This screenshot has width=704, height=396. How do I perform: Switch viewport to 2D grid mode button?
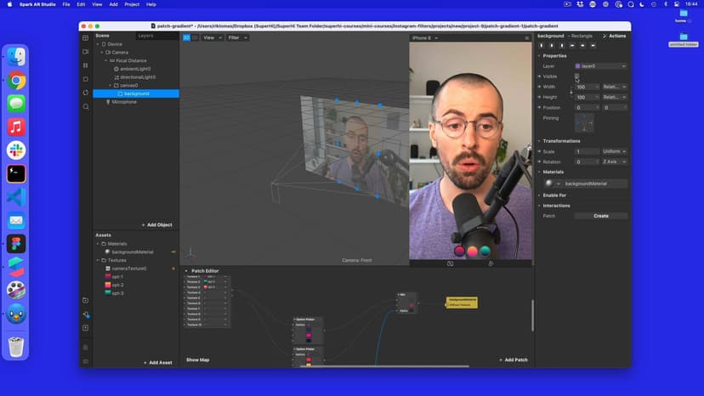(195, 37)
